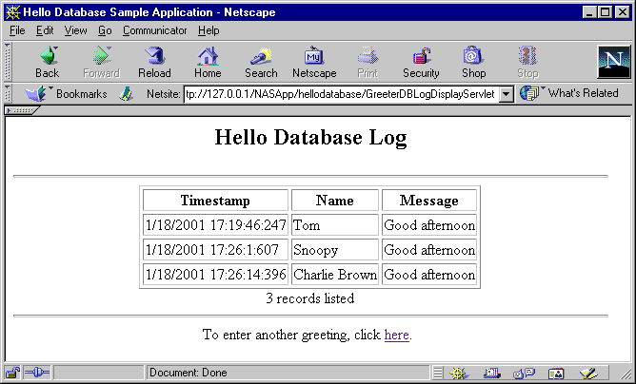
Task: Reload the current page
Action: (154, 62)
